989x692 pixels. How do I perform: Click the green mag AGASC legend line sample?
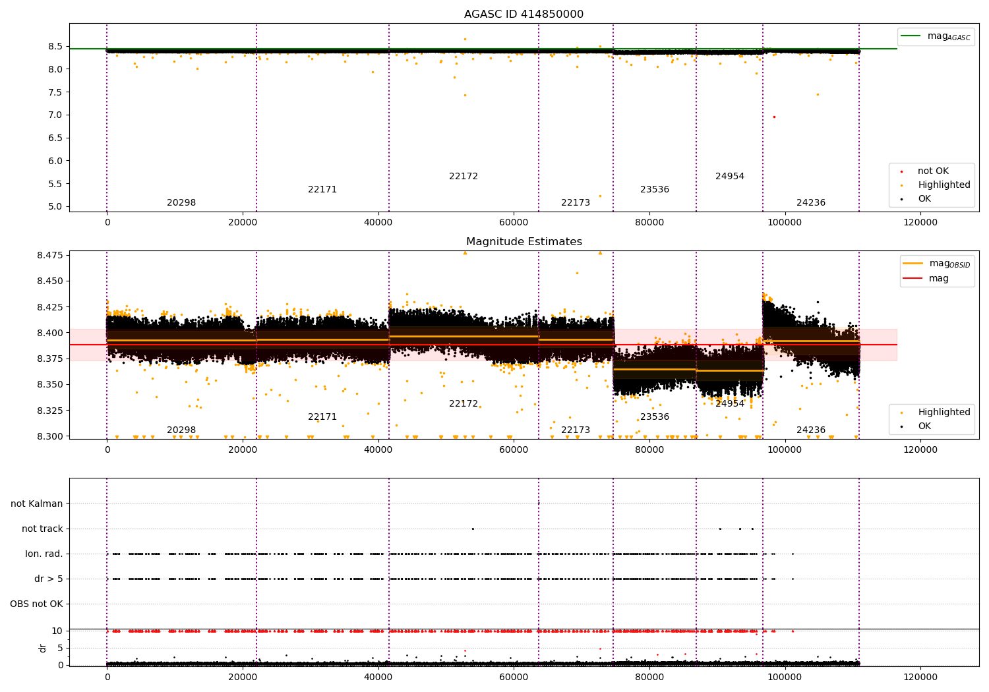pyautogui.click(x=911, y=36)
